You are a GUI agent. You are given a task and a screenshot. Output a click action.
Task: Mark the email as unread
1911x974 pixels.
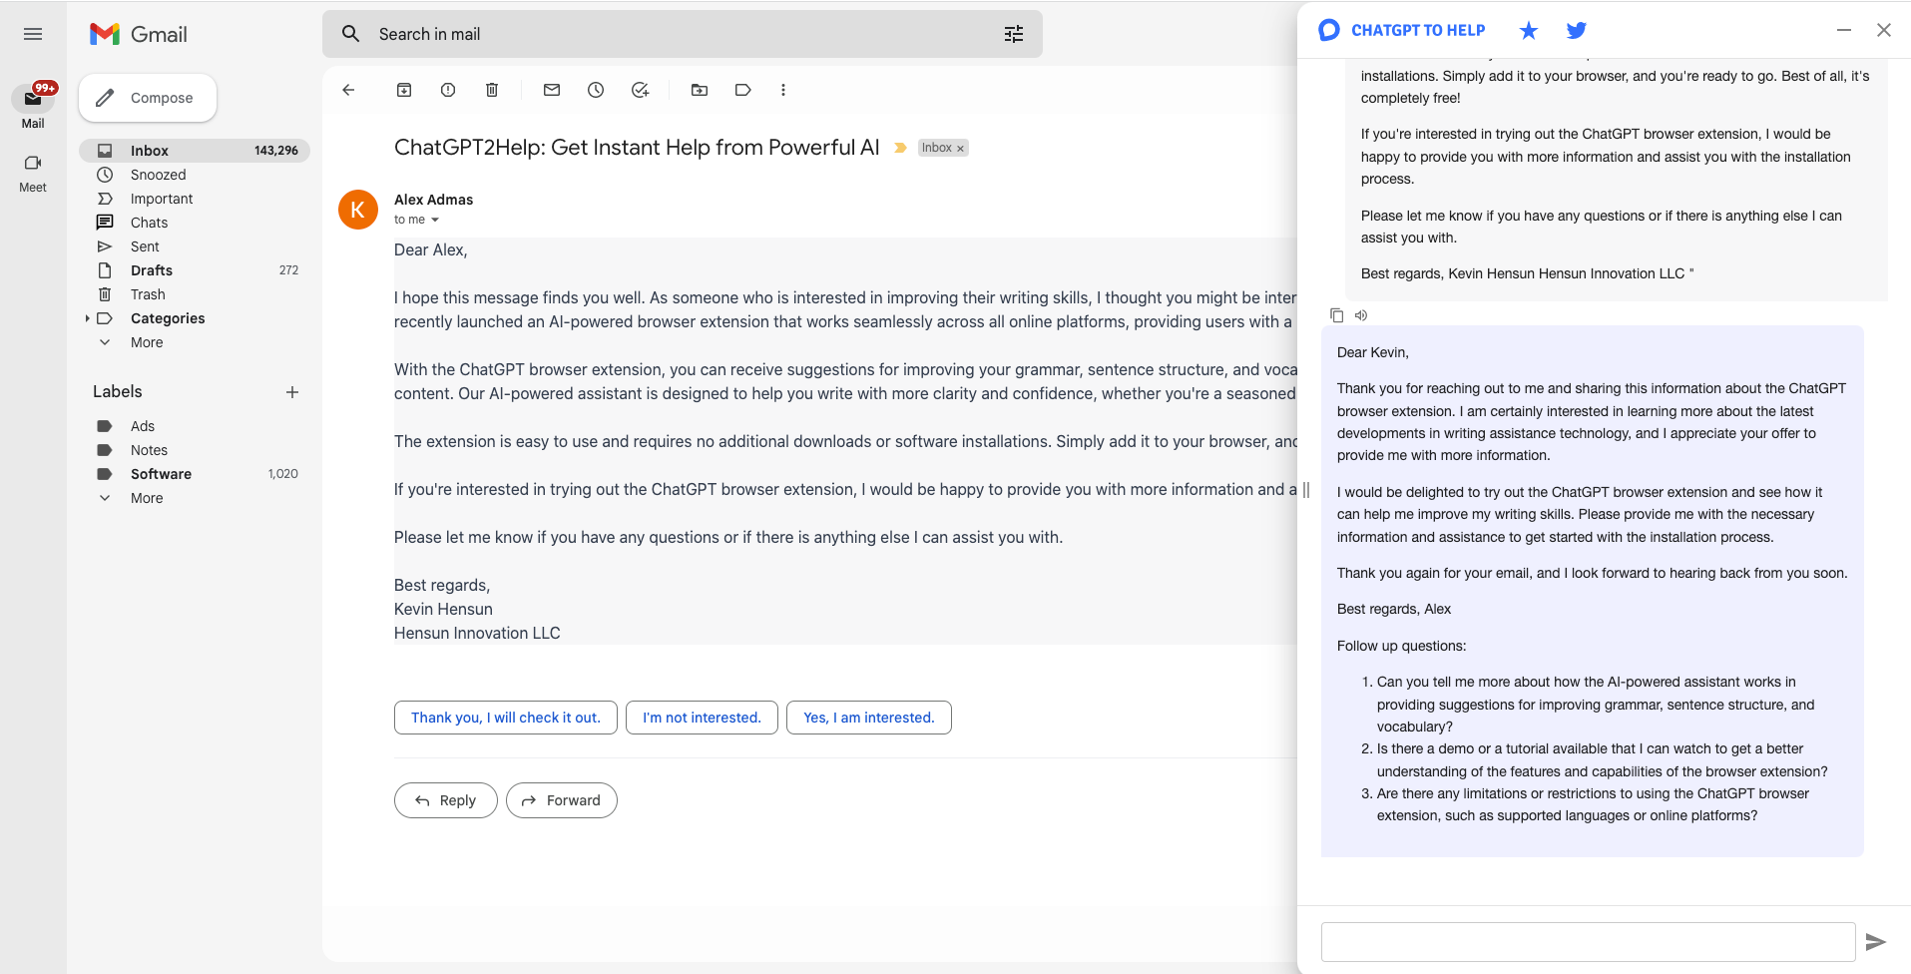click(552, 90)
